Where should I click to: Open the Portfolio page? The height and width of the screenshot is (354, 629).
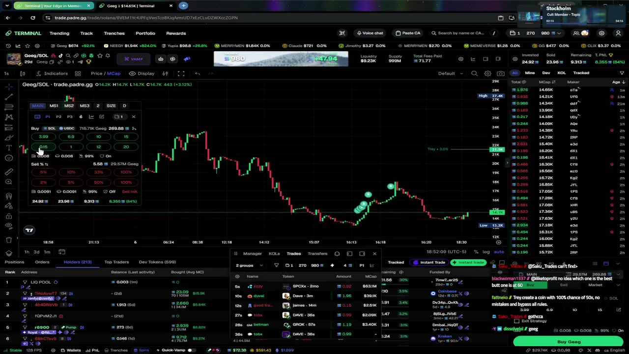click(145, 33)
